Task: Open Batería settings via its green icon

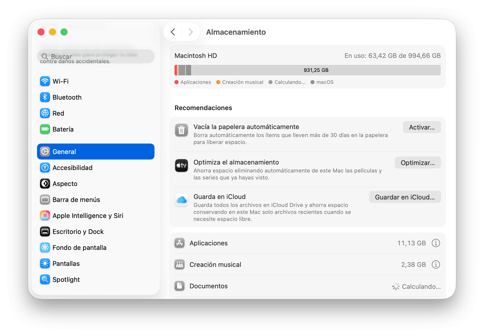Action: click(45, 129)
